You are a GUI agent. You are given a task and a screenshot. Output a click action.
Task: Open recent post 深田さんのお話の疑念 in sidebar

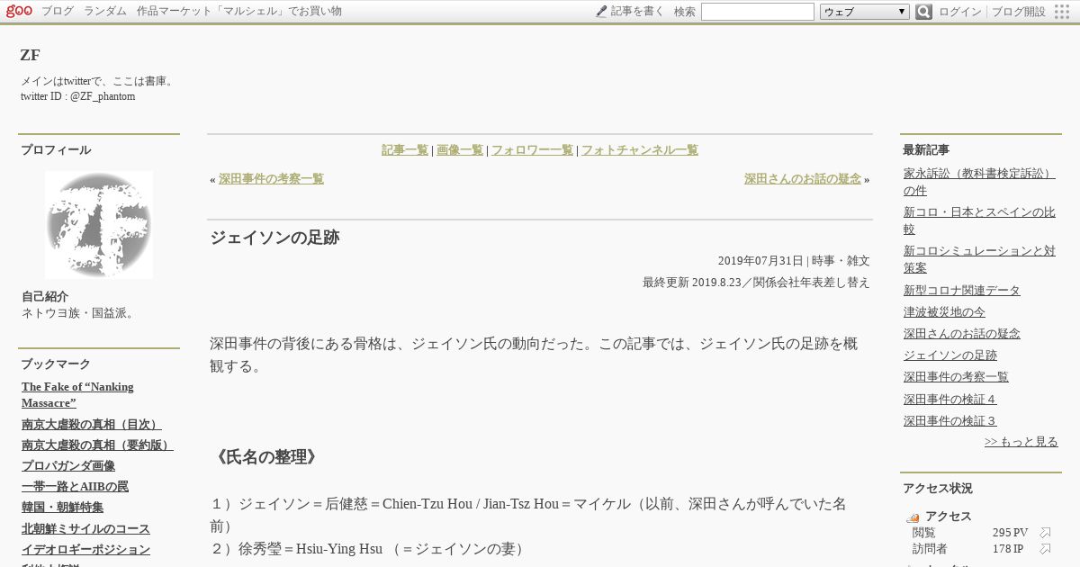tap(962, 334)
